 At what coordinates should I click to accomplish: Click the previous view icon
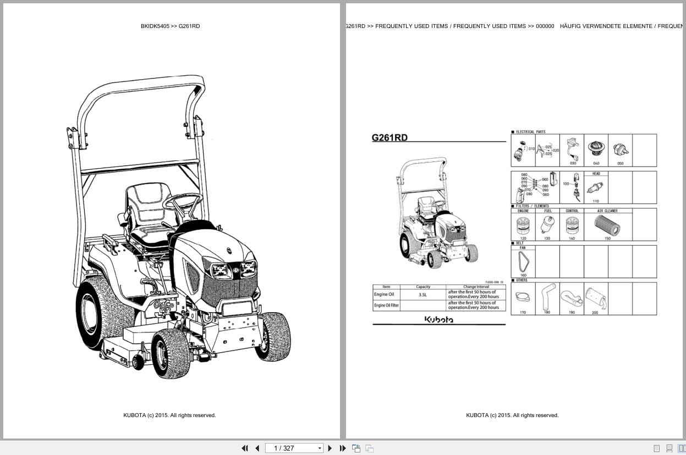click(x=356, y=448)
